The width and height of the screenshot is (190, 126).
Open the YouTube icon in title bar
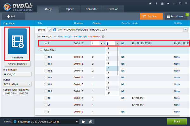point(162,3)
